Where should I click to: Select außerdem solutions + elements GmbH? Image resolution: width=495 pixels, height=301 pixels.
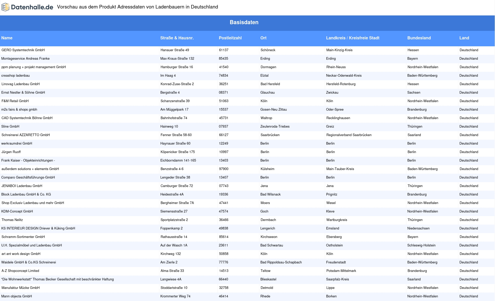click(30, 169)
